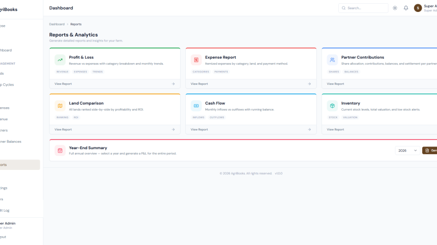The image size is (437, 245).
Task: Click the Year-End Summary calendar icon
Action: click(60, 151)
